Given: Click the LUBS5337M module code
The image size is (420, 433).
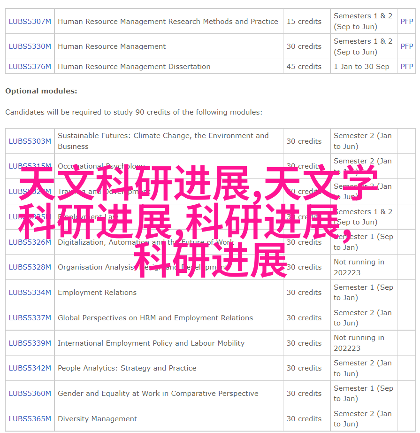Looking at the screenshot, I should pyautogui.click(x=30, y=318).
